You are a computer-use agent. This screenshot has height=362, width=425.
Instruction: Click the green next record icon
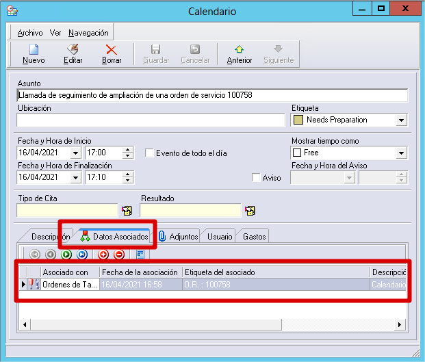click(x=66, y=255)
